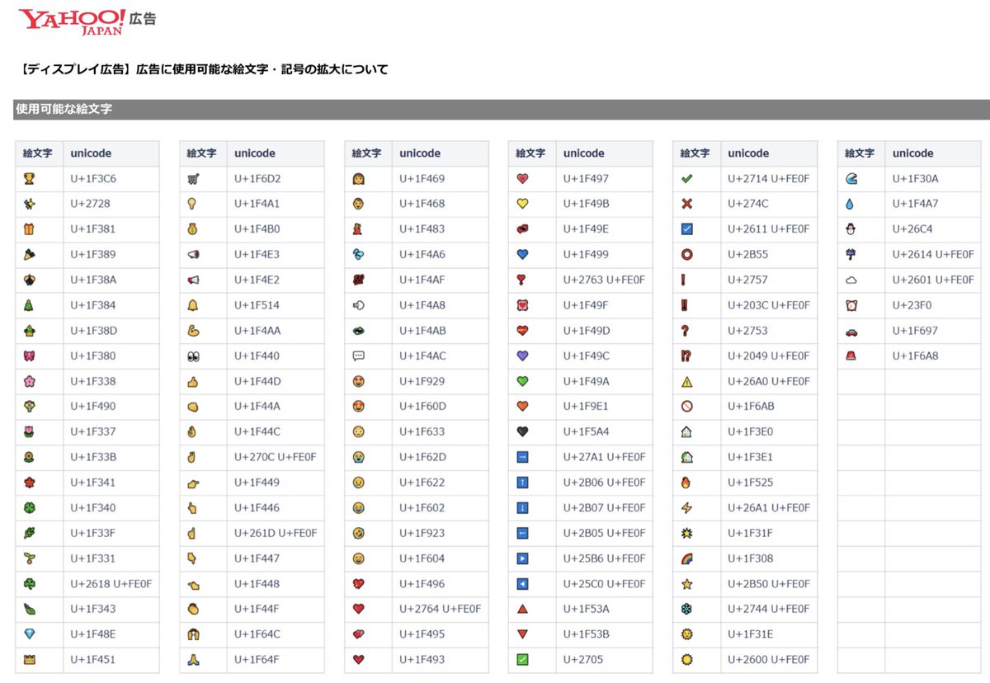
Task: Click the green check box emoji for U+2705
Action: [522, 660]
